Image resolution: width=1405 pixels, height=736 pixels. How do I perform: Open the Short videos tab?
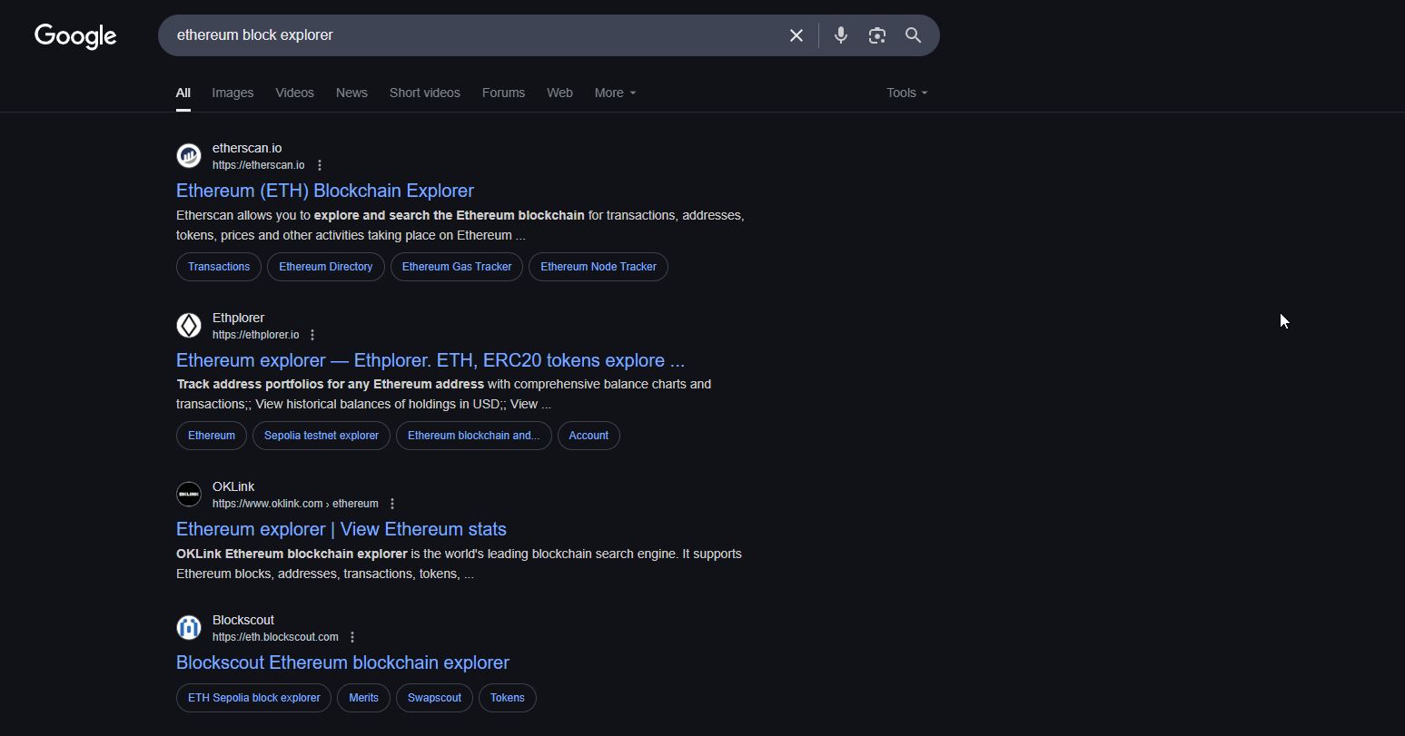point(425,93)
